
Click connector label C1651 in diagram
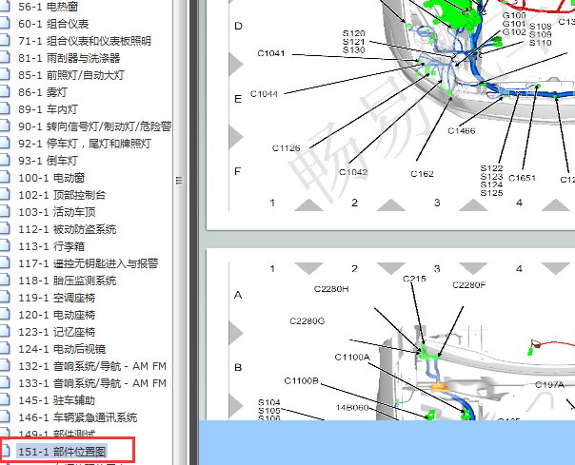(522, 178)
